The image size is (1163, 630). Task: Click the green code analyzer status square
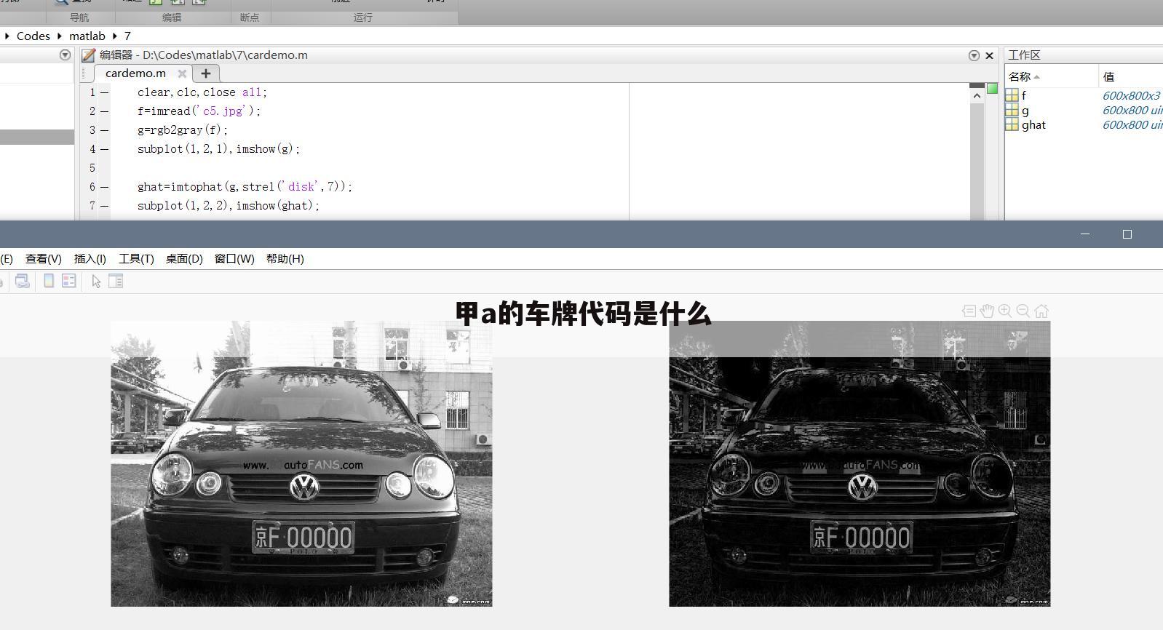[x=992, y=88]
